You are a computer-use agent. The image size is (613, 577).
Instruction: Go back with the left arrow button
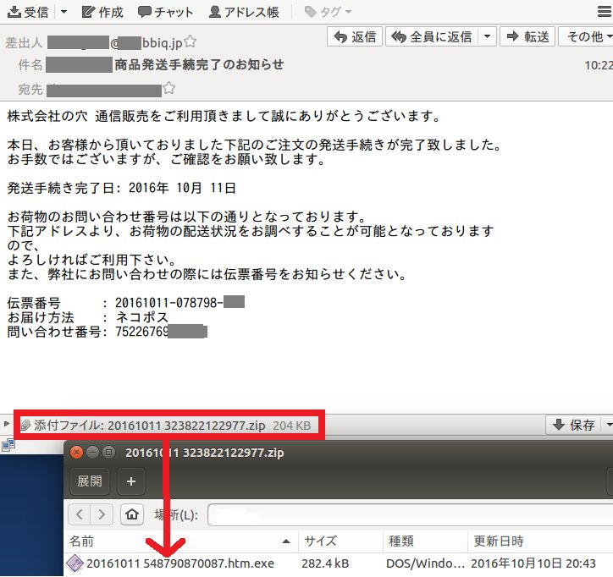80,514
